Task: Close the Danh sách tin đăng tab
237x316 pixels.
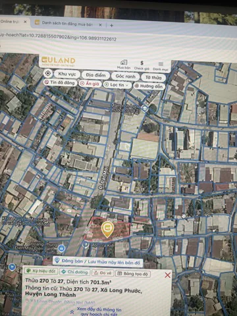Action: [x=100, y=25]
